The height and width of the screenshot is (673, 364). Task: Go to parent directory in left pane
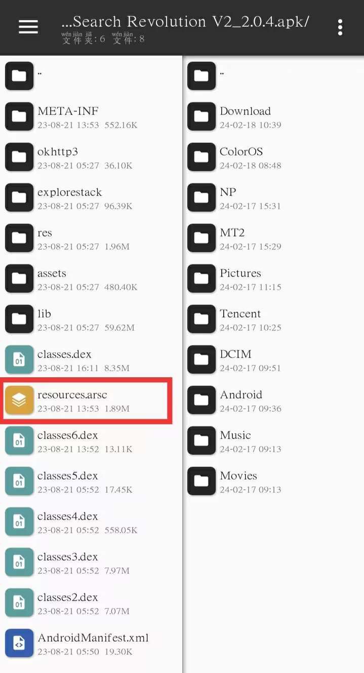(91, 76)
